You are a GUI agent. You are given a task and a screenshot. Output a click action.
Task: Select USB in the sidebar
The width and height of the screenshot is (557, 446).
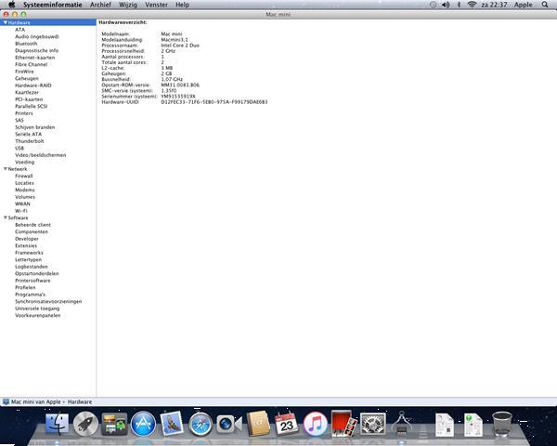coord(19,148)
